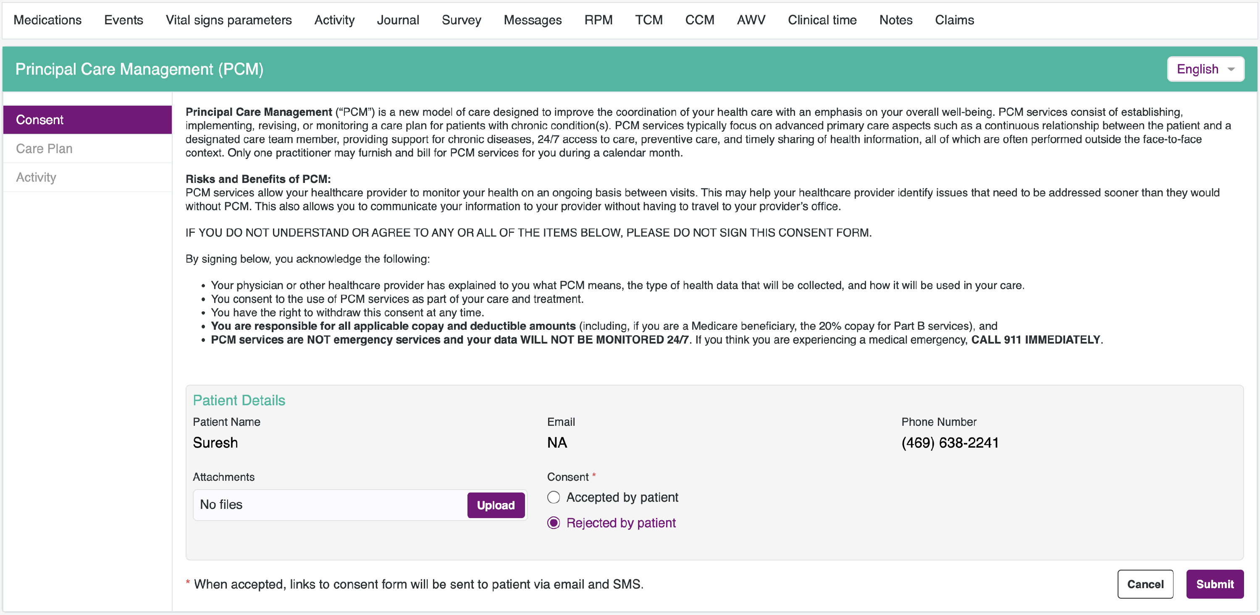Open the Clinical time tab

(x=822, y=20)
